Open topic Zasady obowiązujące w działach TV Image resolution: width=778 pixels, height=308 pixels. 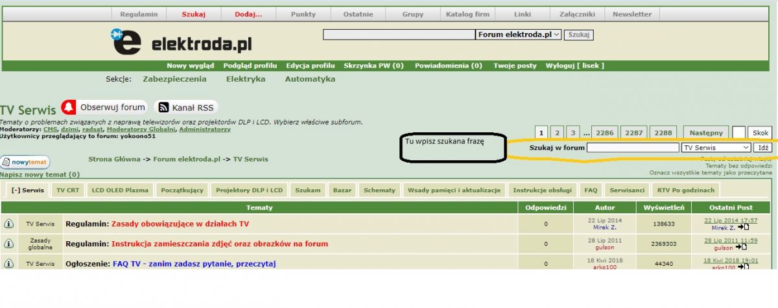(x=180, y=224)
